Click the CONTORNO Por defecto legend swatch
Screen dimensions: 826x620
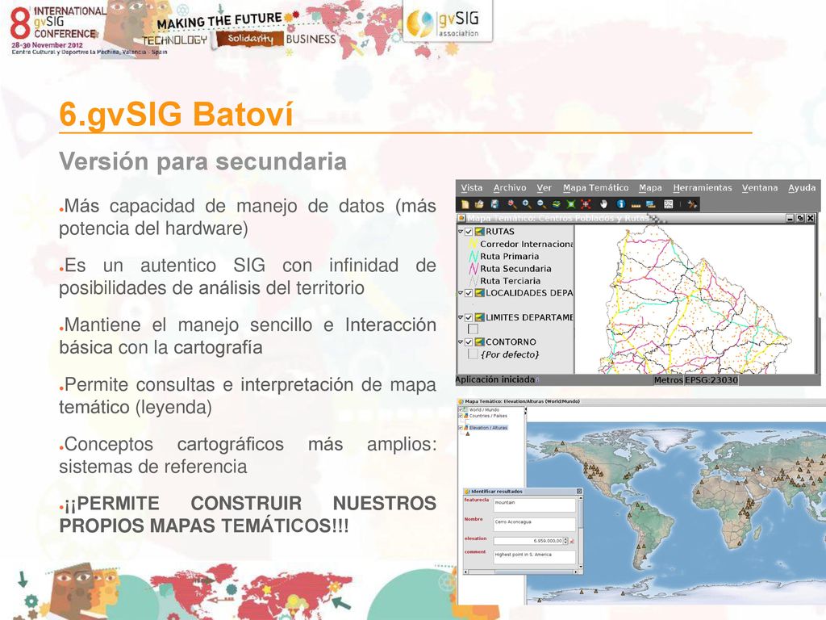(x=473, y=354)
